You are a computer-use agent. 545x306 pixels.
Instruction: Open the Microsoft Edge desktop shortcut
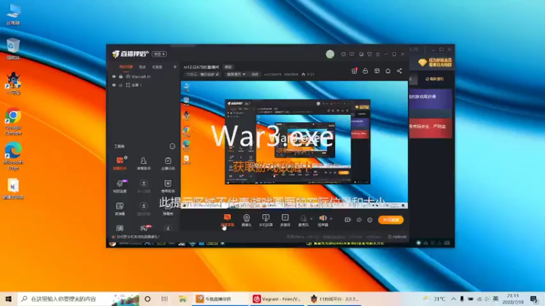coord(13,156)
